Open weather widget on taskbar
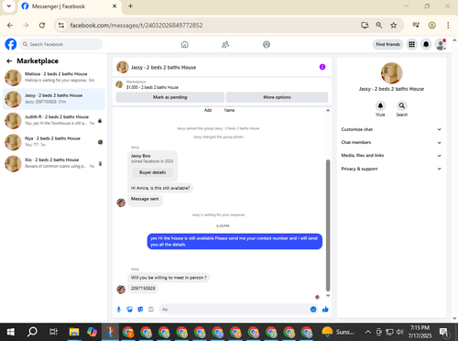458x341 pixels. (x=338, y=332)
